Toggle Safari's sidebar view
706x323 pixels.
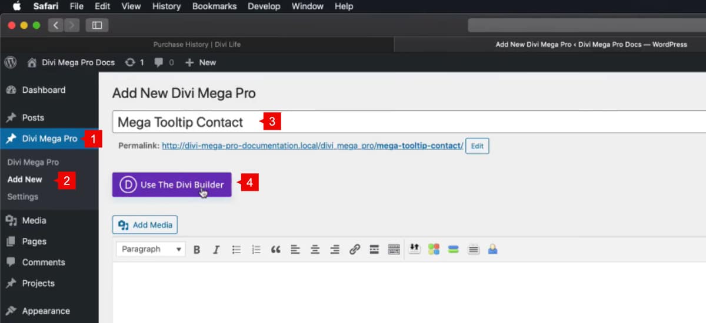click(x=97, y=25)
